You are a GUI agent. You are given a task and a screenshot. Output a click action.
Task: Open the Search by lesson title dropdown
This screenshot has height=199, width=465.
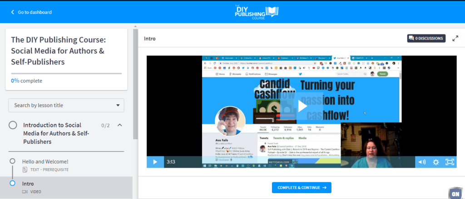tap(66, 106)
